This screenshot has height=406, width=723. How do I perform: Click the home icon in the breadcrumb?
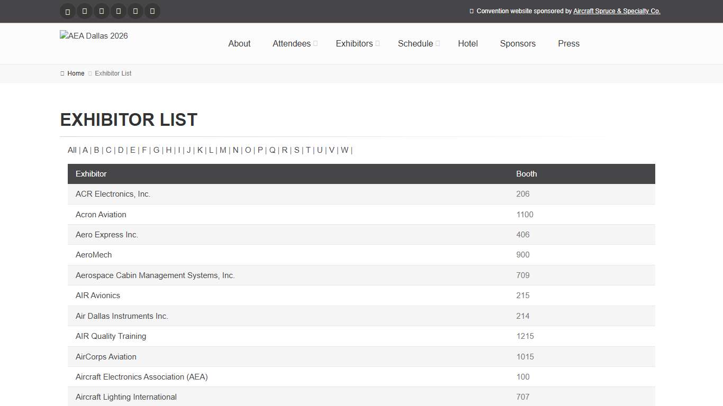point(62,73)
